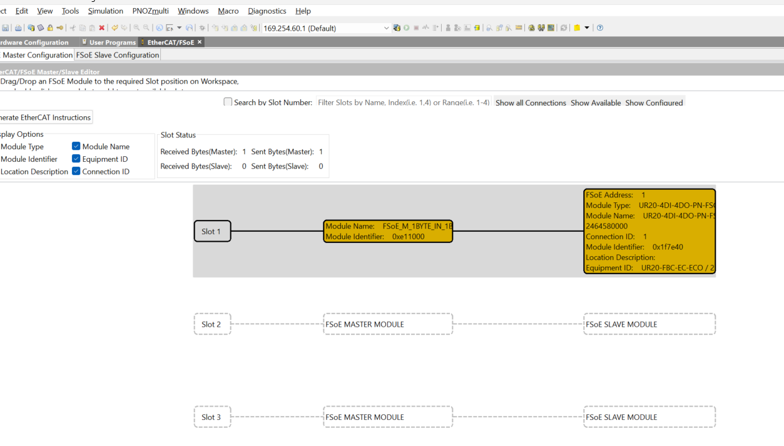
Task: Click the Stop square icon in toolbar
Action: point(416,27)
